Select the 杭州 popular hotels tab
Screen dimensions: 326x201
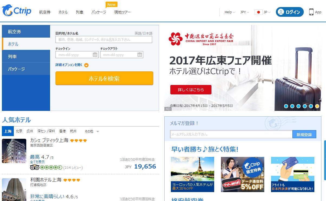pyautogui.click(x=73, y=131)
